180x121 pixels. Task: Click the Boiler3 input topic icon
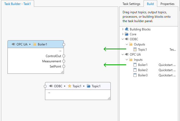pyautogui.click(x=135, y=75)
